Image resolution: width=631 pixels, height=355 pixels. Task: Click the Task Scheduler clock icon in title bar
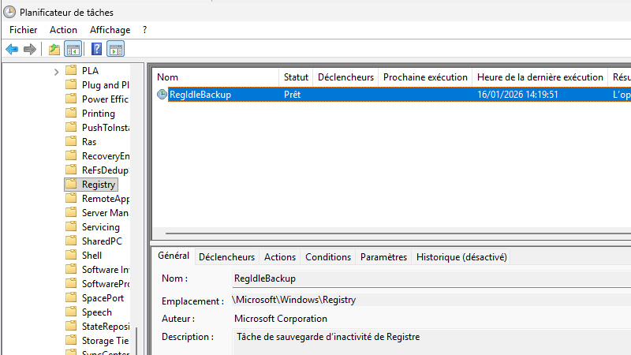point(9,12)
